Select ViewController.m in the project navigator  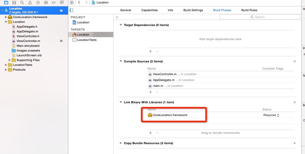[x=28, y=41]
